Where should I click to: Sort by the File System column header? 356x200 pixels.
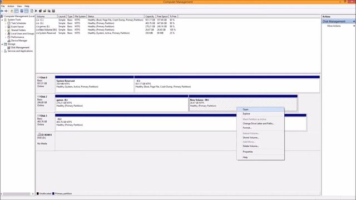tap(80, 16)
